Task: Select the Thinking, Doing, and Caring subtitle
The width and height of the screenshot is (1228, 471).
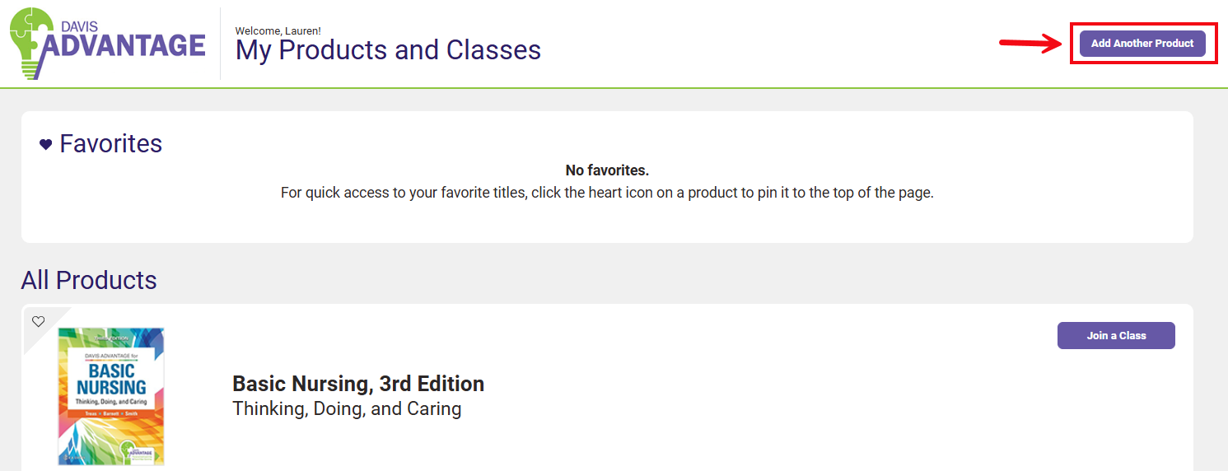Action: pyautogui.click(x=347, y=408)
